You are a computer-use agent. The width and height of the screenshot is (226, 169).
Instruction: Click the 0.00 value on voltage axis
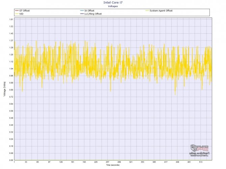point(11,160)
